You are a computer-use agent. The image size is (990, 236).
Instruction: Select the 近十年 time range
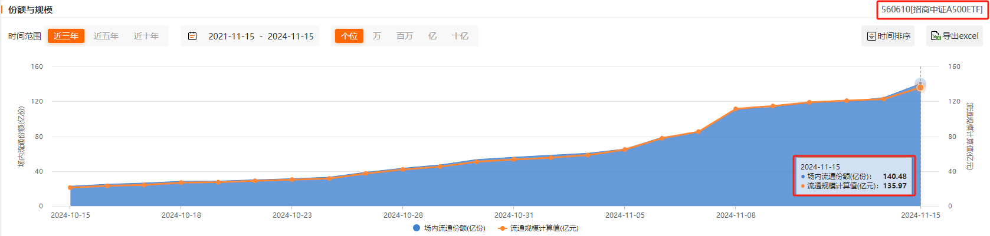(x=146, y=36)
